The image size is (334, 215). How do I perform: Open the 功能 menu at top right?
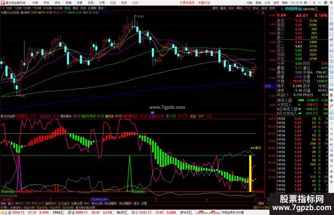click(x=250, y=3)
